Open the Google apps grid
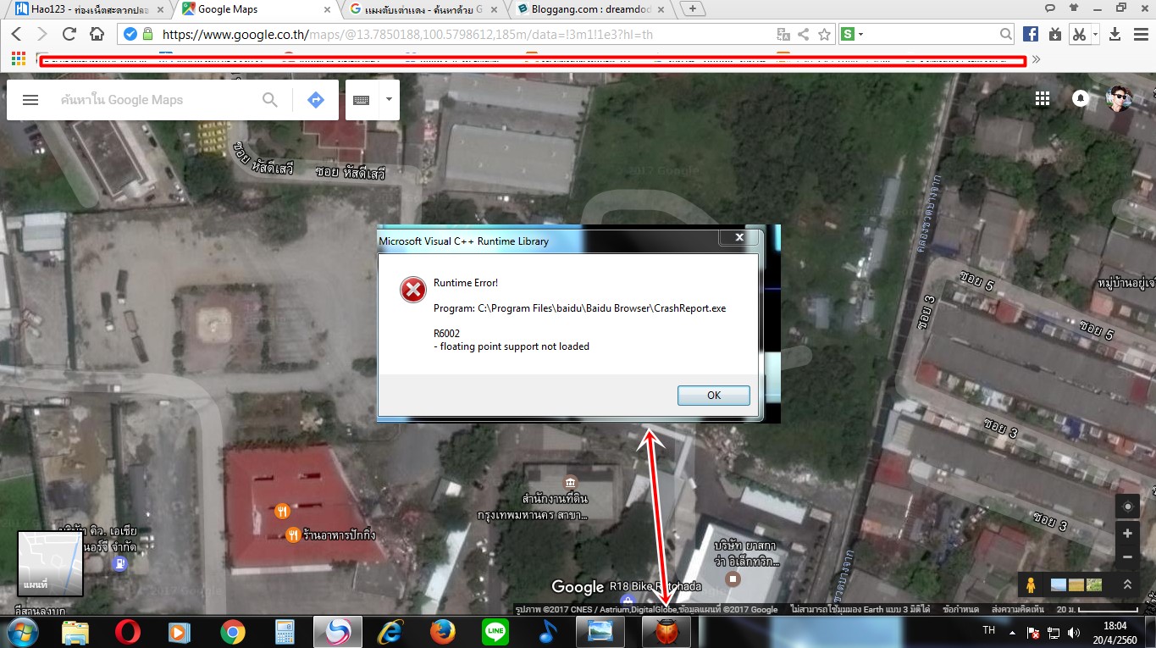The image size is (1156, 648). [1043, 99]
